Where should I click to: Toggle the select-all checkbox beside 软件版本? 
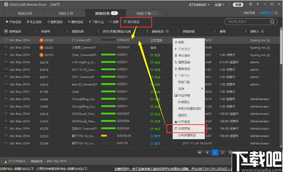click(6, 31)
